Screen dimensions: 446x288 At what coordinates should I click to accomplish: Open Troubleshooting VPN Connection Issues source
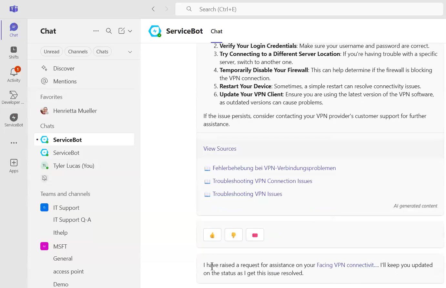pyautogui.click(x=262, y=181)
